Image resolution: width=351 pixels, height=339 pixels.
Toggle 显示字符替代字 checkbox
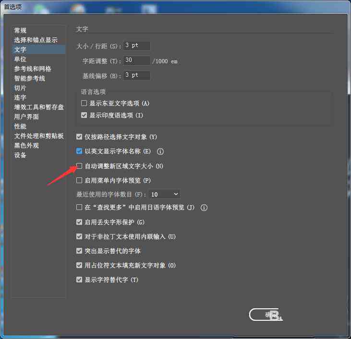coord(79,280)
